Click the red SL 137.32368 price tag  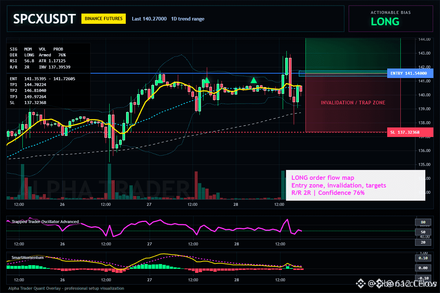point(410,132)
